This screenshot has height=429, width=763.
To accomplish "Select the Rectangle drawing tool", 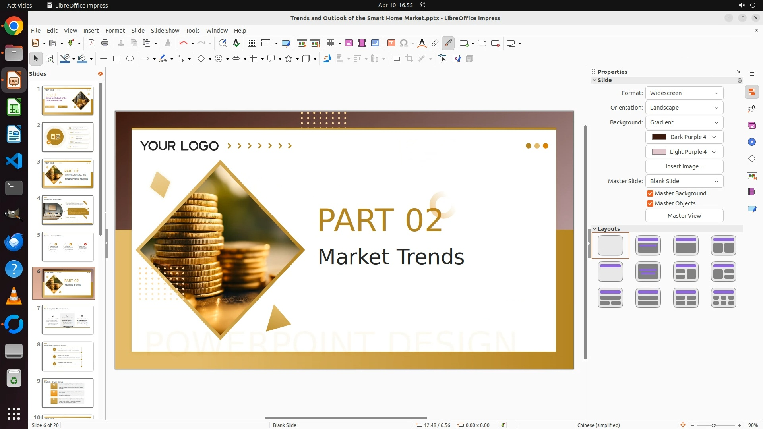I will 117,59.
